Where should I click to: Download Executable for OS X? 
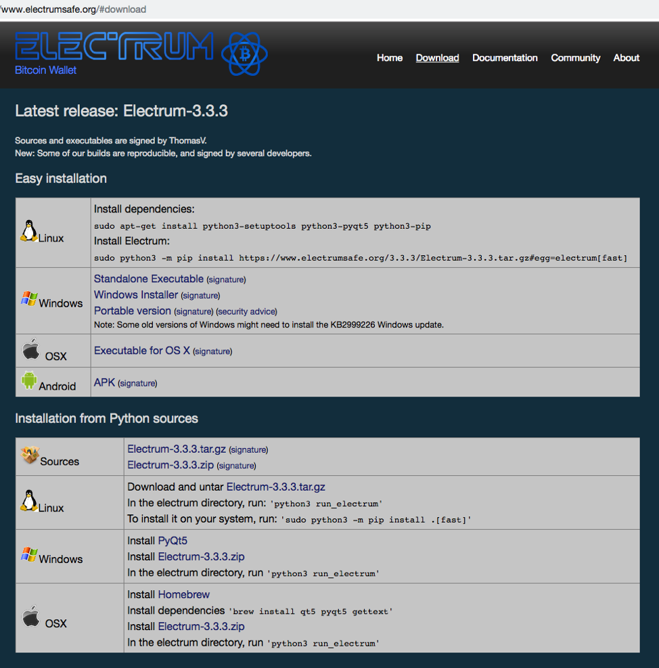[x=142, y=351]
